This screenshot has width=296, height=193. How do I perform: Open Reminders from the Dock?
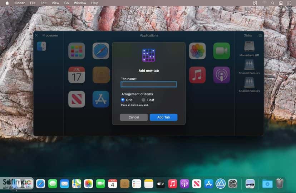pyautogui.click(x=137, y=184)
